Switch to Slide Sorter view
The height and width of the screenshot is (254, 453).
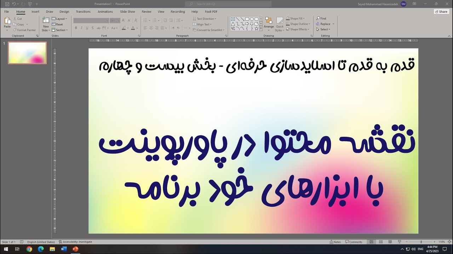380,242
